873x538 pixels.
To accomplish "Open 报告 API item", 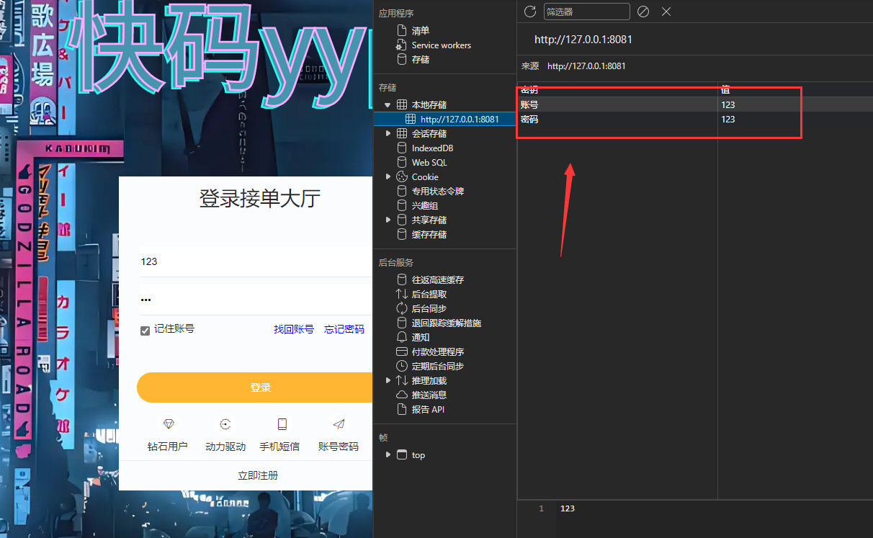I will coord(428,410).
